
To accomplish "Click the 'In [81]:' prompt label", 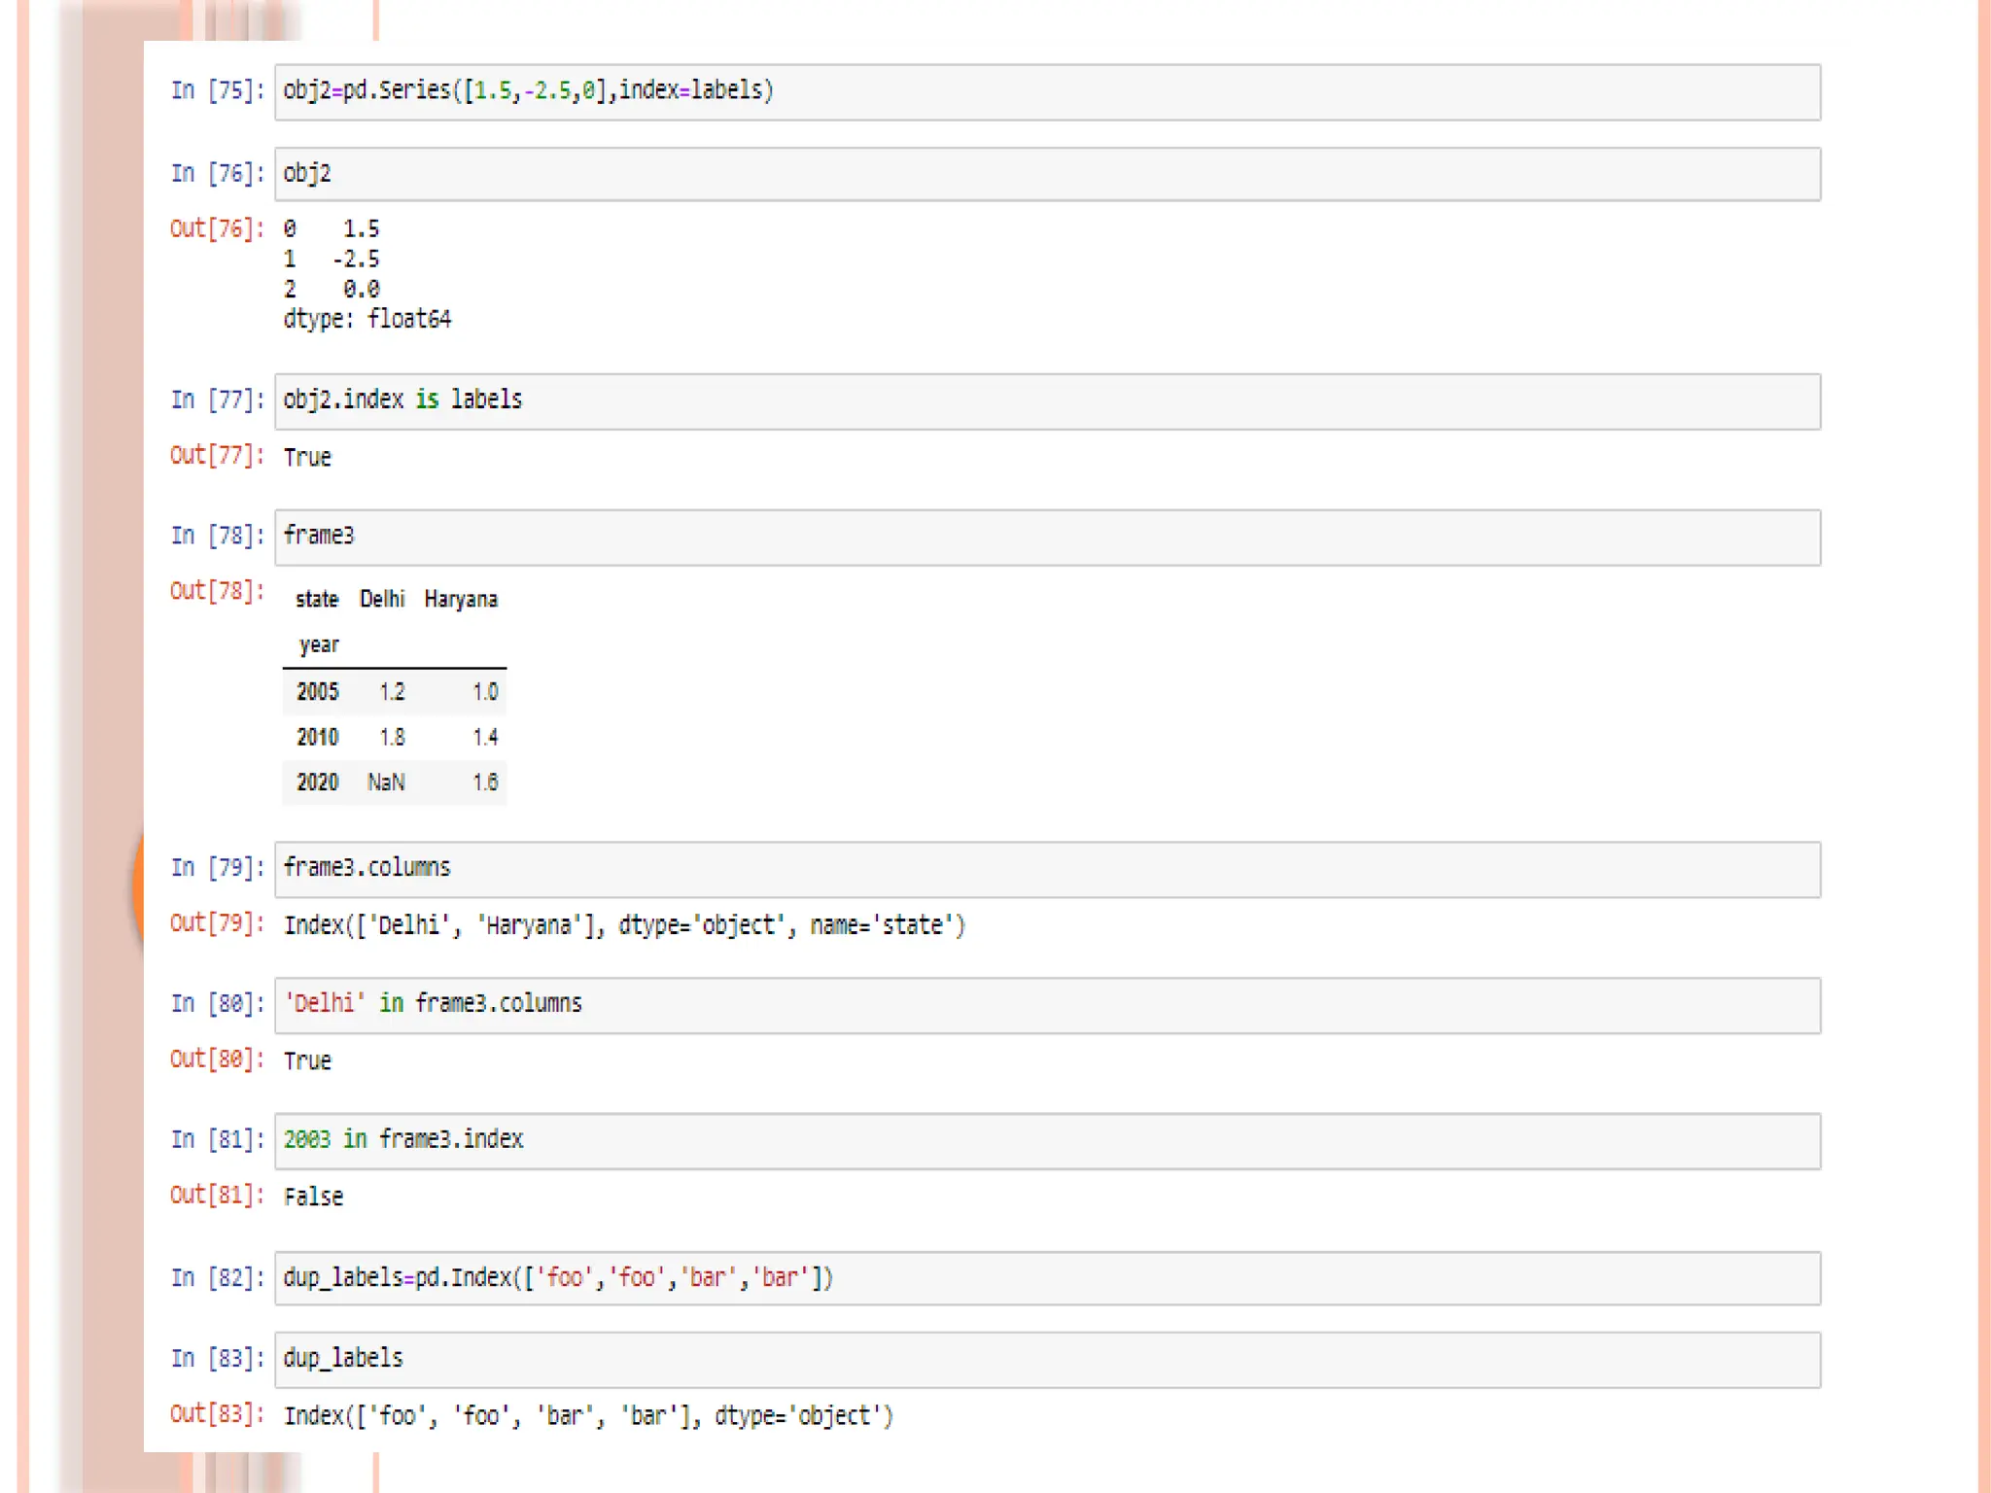I will tap(218, 1139).
